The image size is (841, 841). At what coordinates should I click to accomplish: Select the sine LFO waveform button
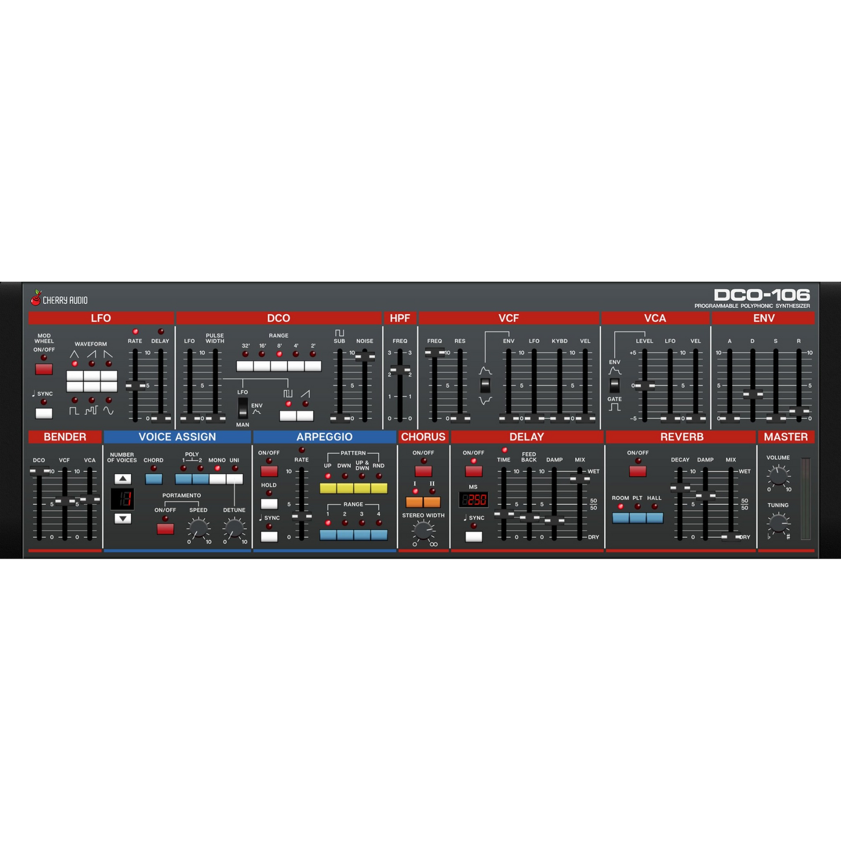coord(109,388)
